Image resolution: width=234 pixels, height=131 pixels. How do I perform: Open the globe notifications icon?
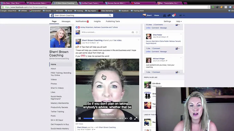pyautogui.click(x=174, y=15)
